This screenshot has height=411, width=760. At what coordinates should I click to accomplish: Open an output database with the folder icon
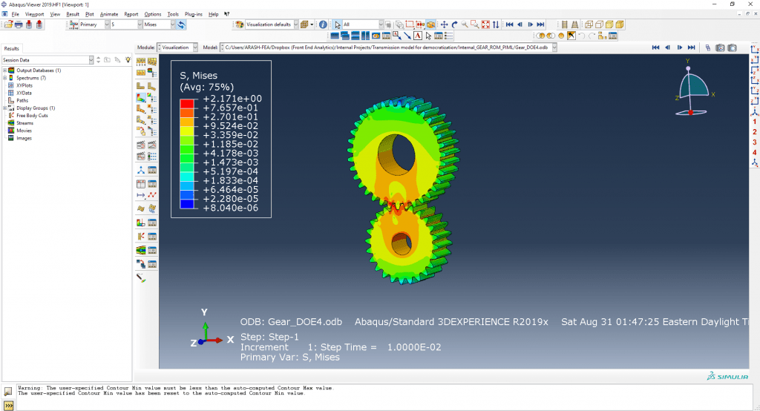pyautogui.click(x=8, y=24)
